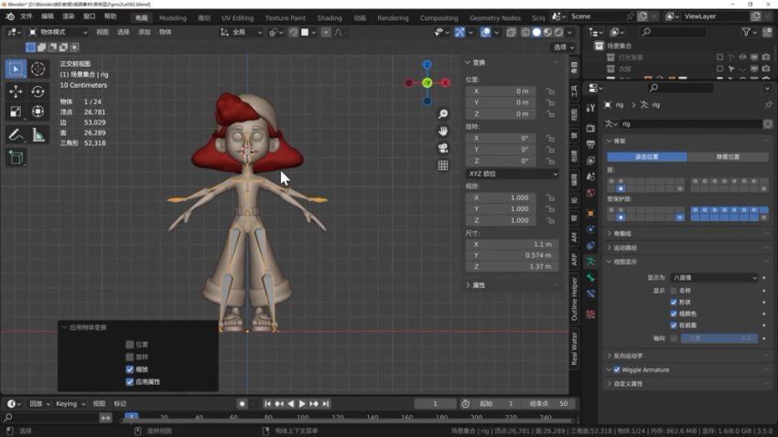Screen dimensions: 778x437
Task: Open the pivot point dropdown
Action: click(276, 32)
